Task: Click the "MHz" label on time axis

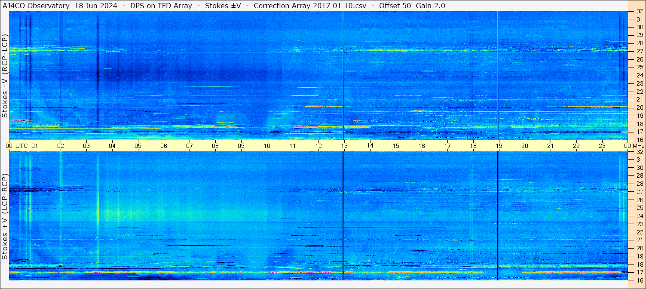Action: (x=638, y=146)
